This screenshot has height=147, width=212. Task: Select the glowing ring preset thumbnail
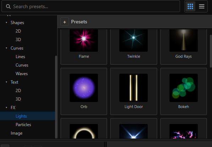point(84,131)
